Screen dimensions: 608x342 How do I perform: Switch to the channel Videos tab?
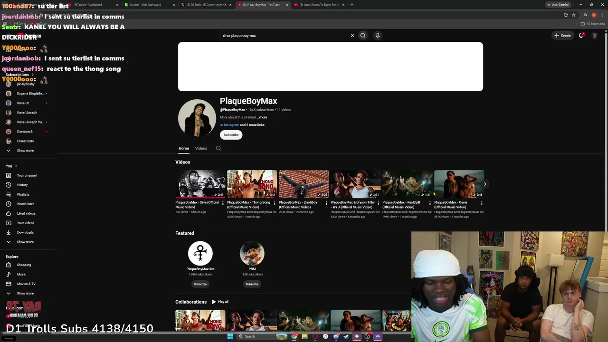[x=201, y=148]
